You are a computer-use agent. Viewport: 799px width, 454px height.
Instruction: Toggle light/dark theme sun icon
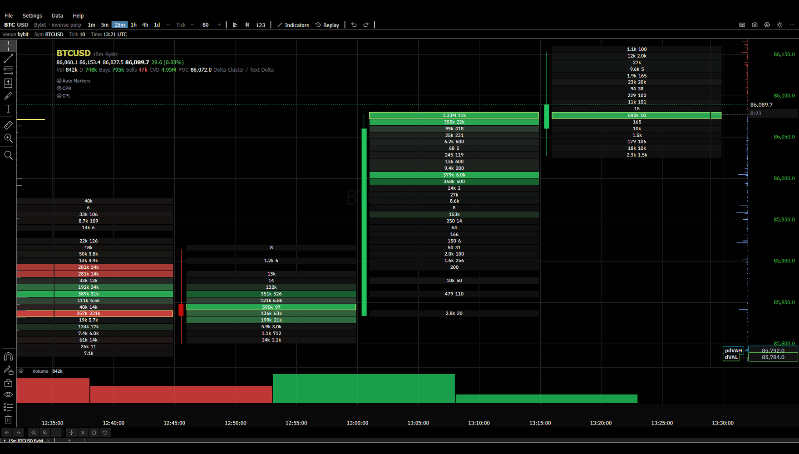click(779, 25)
